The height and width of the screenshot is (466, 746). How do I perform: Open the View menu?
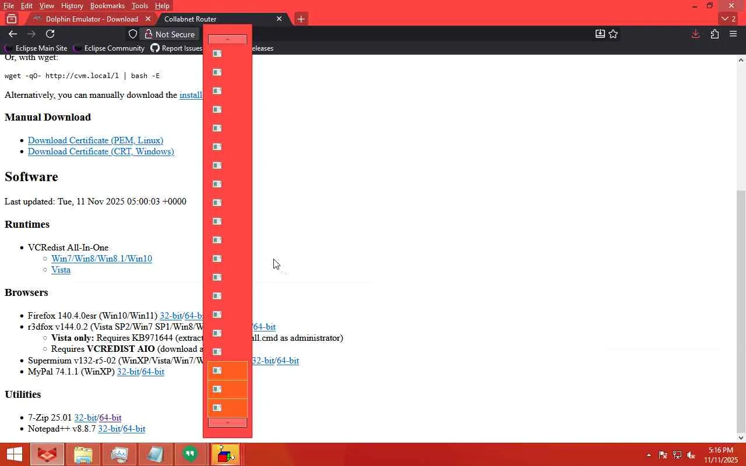tap(47, 6)
